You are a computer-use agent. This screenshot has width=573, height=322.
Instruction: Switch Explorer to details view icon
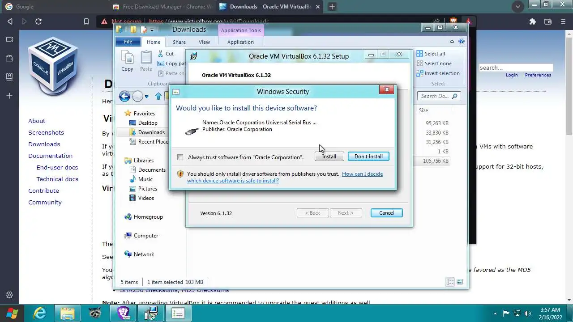[450, 282]
